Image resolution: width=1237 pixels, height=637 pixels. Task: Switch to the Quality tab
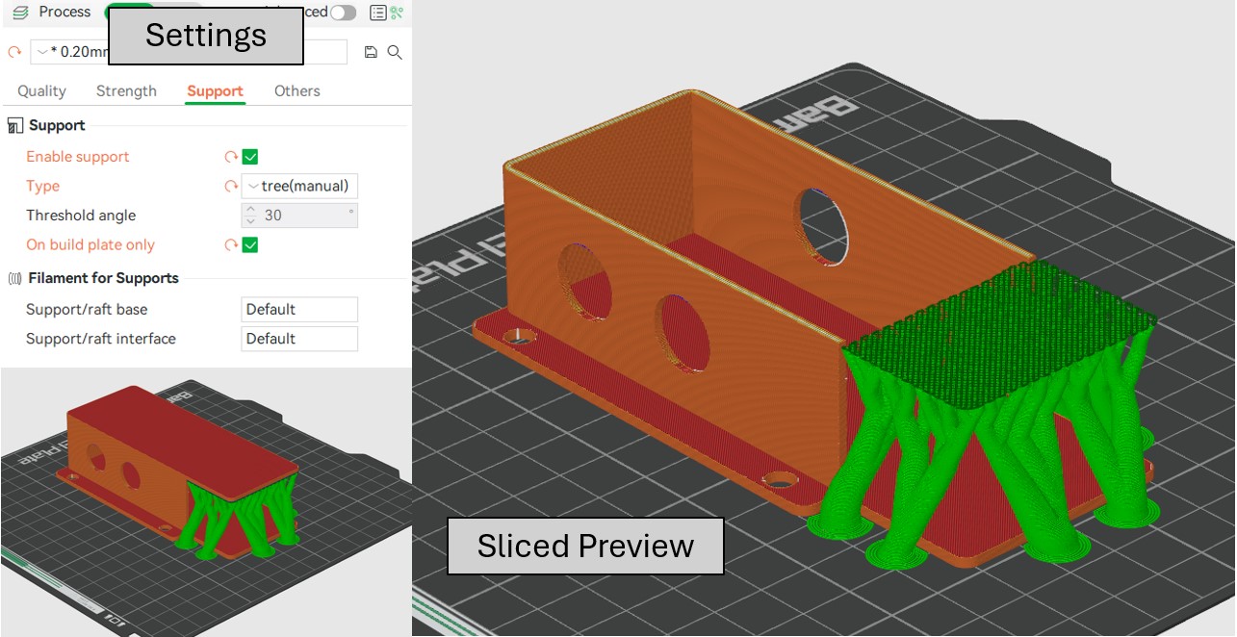(41, 90)
